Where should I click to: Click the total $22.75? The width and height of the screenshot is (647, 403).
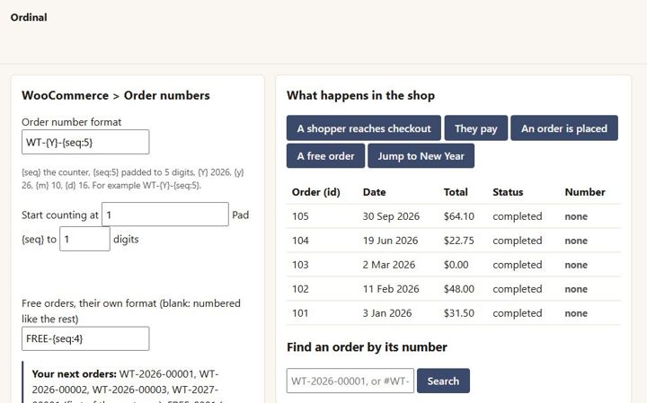pos(459,241)
